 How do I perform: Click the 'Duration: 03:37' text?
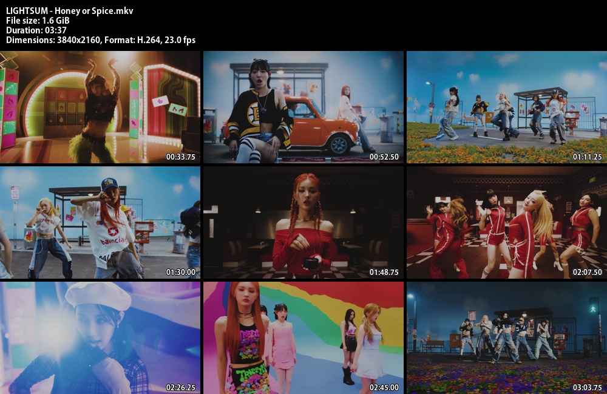point(36,30)
